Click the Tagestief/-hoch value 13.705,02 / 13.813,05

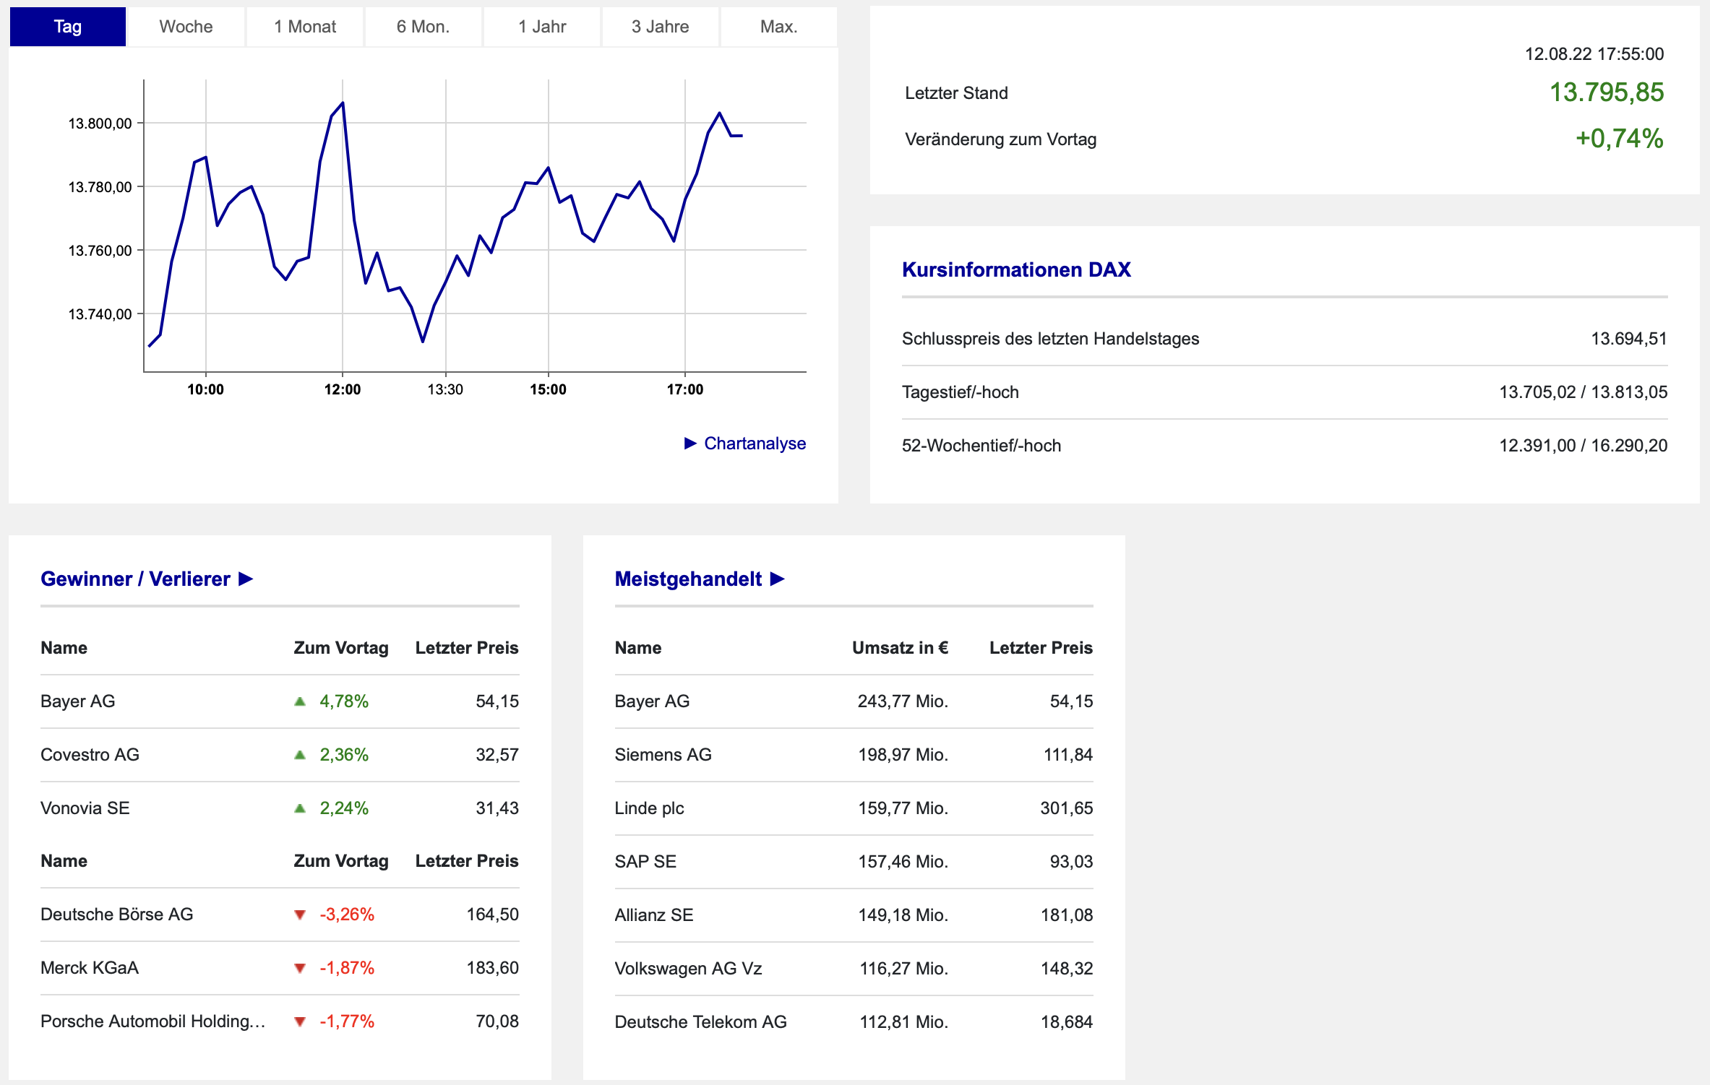tap(1583, 392)
